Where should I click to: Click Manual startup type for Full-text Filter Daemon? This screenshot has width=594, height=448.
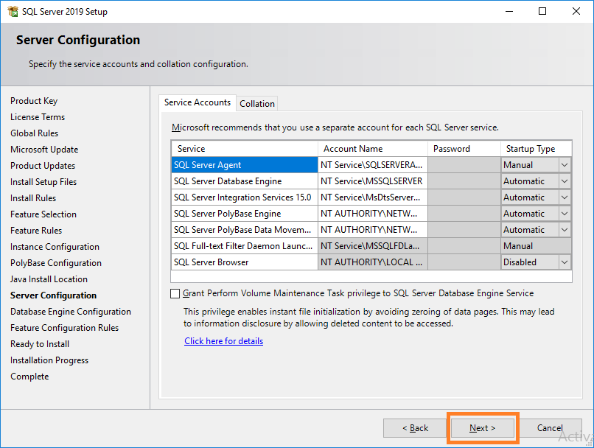point(536,246)
